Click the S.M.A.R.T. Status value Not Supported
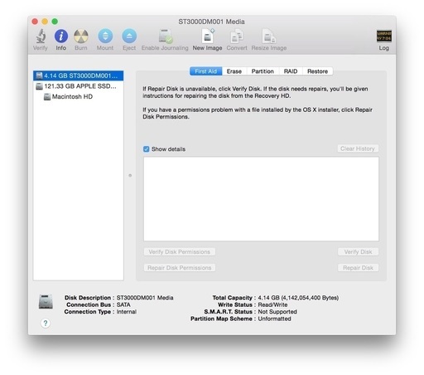Screen dimensions: 424x375 pyautogui.click(x=277, y=312)
